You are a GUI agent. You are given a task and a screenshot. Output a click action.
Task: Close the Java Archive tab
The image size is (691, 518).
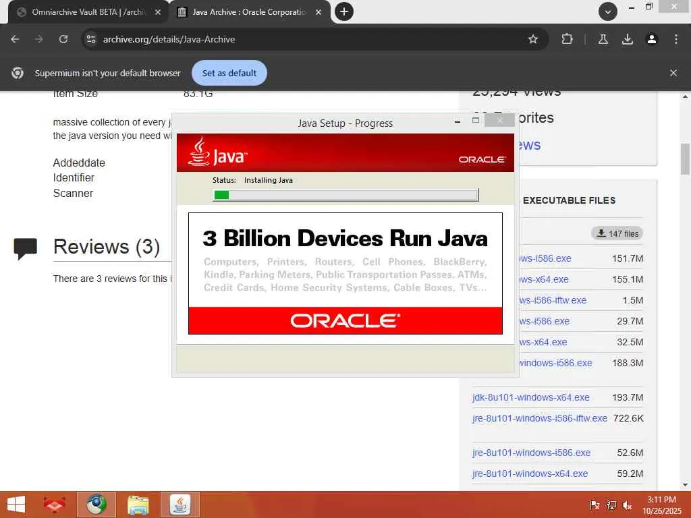[x=319, y=12]
